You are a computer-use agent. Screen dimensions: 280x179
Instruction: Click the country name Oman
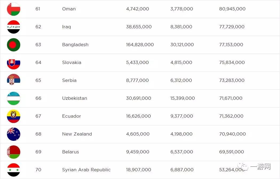point(69,9)
